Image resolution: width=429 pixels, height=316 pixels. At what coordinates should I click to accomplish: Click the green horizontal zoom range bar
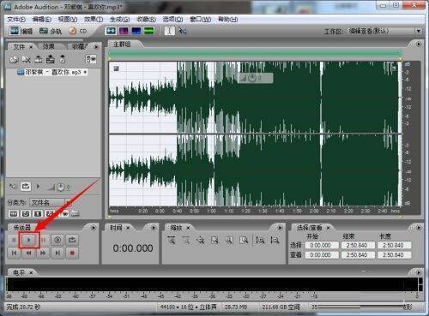coord(256,53)
